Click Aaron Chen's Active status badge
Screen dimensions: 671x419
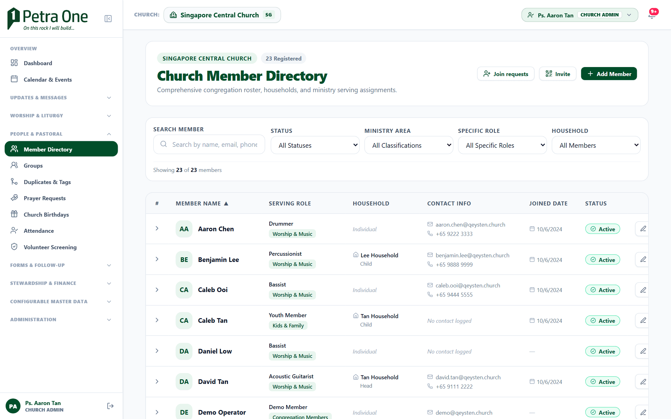coord(603,229)
